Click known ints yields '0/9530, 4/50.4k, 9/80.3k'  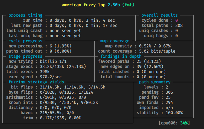(x=69, y=103)
